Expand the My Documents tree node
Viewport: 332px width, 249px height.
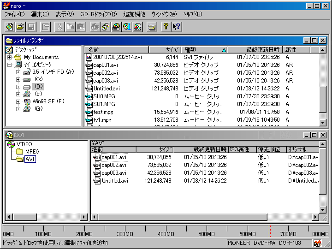[x=9, y=57]
